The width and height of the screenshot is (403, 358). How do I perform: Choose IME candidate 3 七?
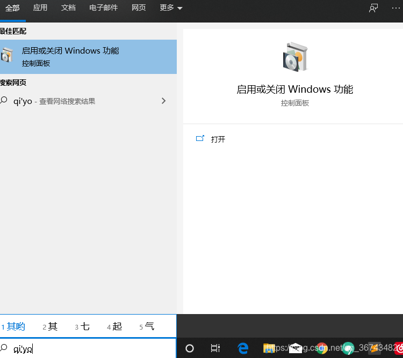click(82, 326)
